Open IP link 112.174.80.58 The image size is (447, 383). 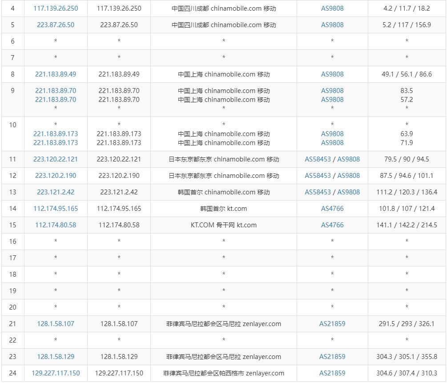click(x=56, y=225)
